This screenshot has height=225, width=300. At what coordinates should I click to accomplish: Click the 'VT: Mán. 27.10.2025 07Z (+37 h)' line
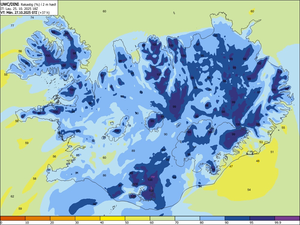point(25,13)
